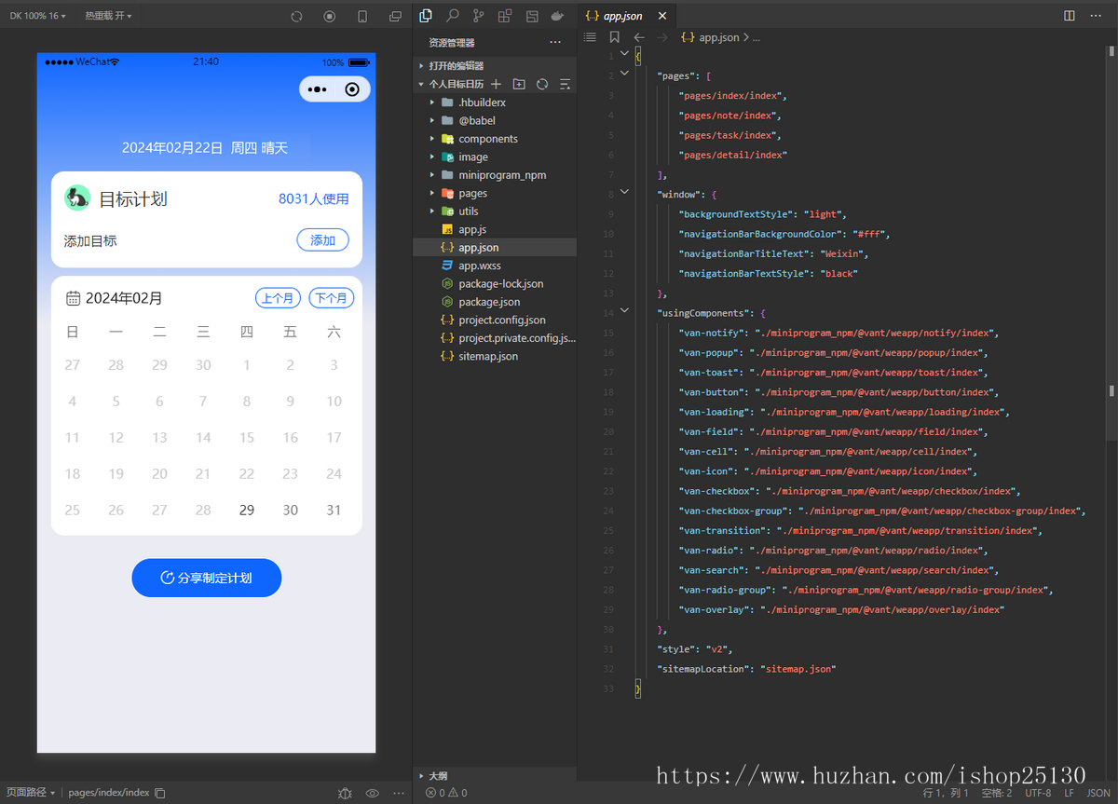This screenshot has height=804, width=1118.
Task: Open the Search panel icon
Action: pyautogui.click(x=452, y=16)
